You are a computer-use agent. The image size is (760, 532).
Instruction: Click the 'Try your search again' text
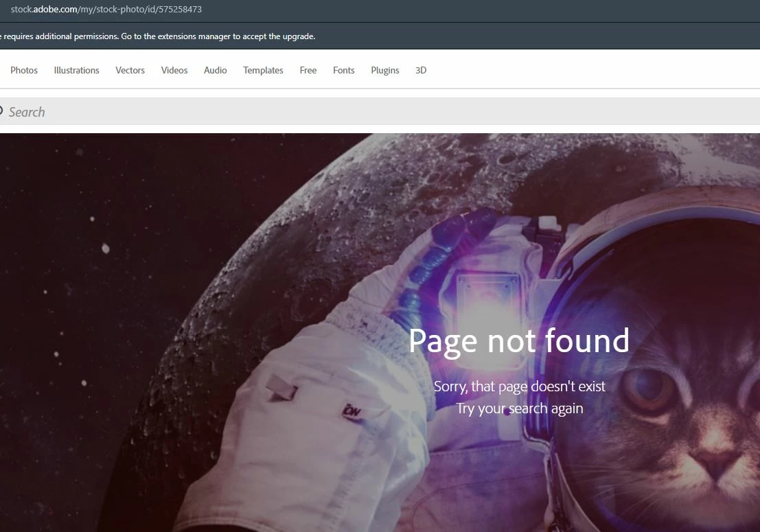(519, 408)
